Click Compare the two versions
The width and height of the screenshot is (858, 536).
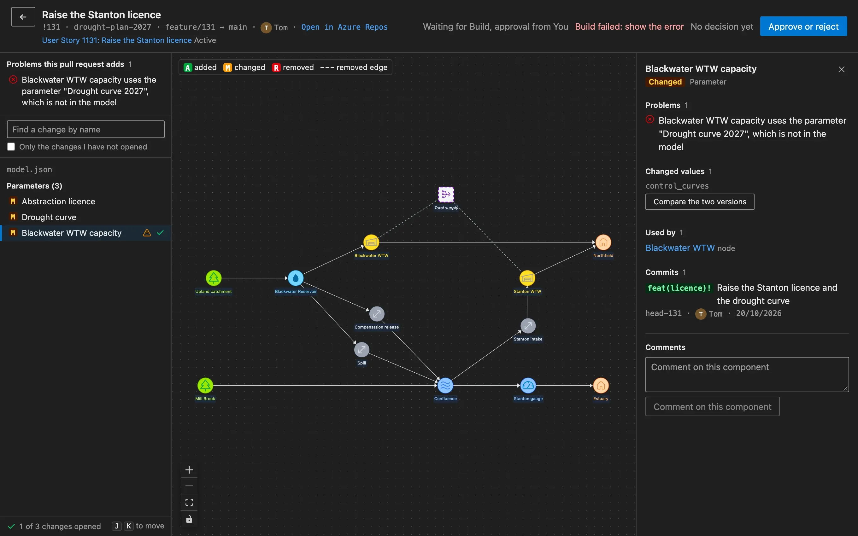(700, 202)
